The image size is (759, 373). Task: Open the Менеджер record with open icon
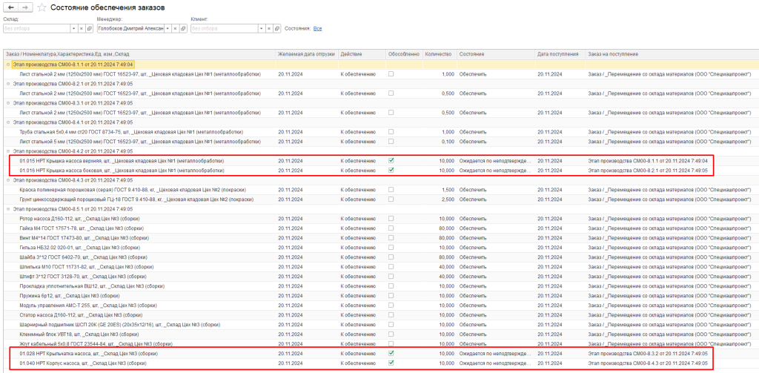pyautogui.click(x=183, y=29)
